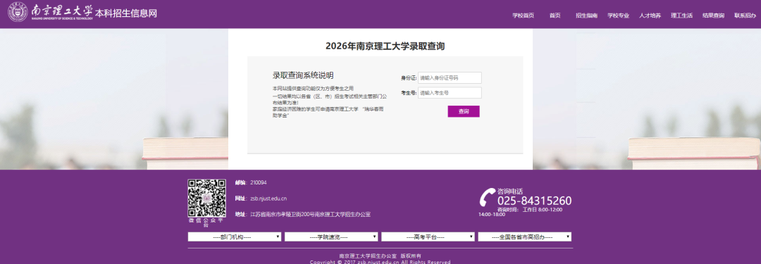761x264 pixels.
Task: Click the 南京理工大学招生办公室 版权所有 text
Action: click(380, 256)
